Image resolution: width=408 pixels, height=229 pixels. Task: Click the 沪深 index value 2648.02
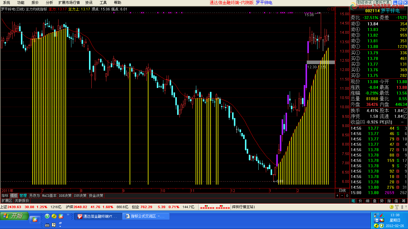(80, 207)
